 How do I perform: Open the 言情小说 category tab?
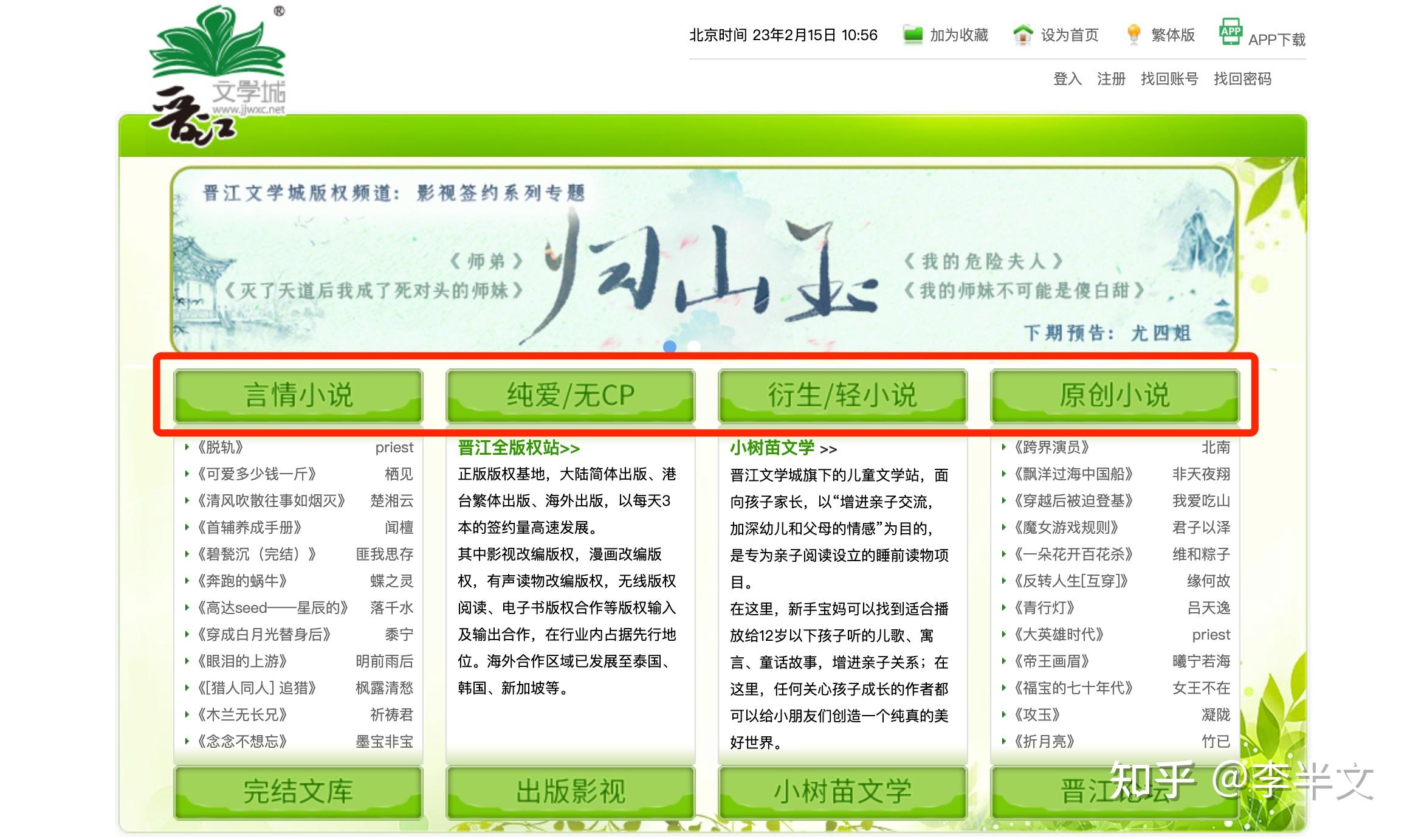(298, 395)
